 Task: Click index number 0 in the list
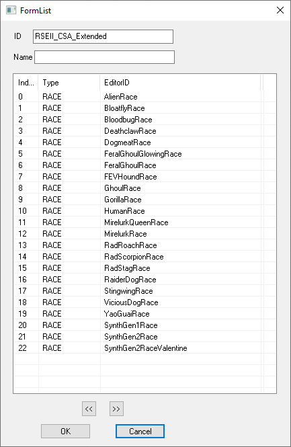click(x=20, y=97)
